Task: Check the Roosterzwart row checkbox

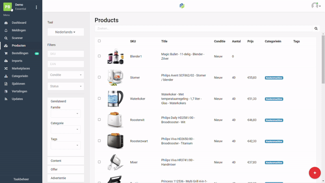Action: (99, 141)
